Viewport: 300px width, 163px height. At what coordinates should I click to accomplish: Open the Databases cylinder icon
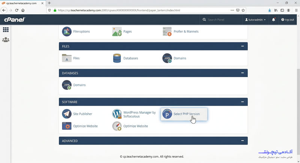[117, 58]
